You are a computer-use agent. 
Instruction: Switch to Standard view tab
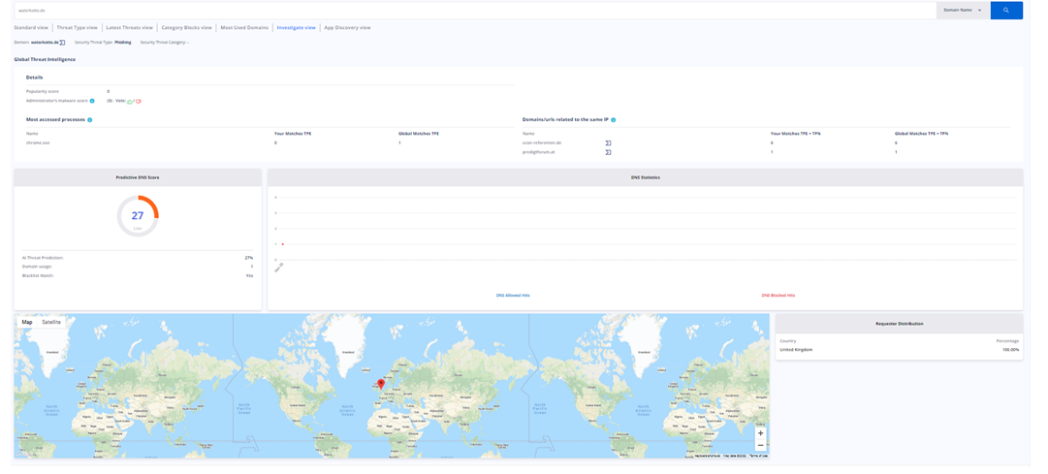point(31,28)
